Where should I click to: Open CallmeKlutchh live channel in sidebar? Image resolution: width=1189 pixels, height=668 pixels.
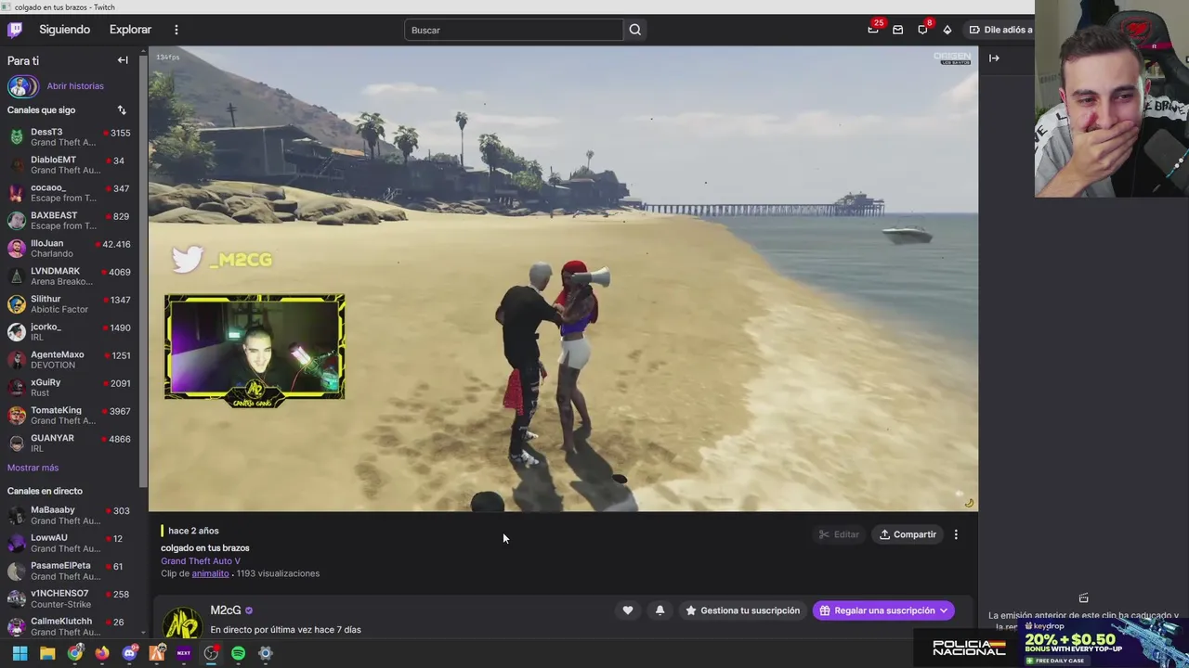pos(70,626)
